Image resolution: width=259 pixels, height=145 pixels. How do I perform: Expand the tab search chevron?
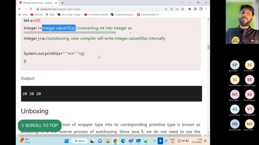click(x=182, y=3)
